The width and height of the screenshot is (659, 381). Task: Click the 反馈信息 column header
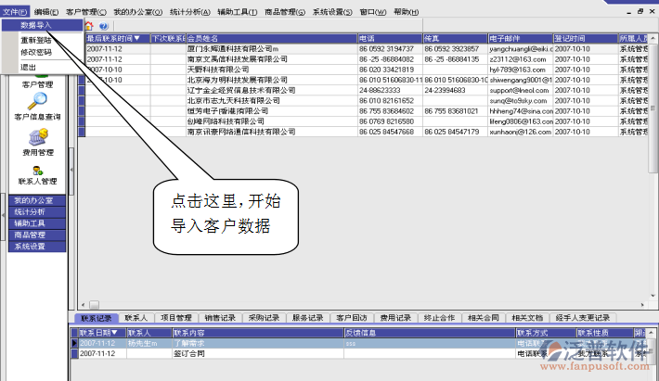coord(430,333)
